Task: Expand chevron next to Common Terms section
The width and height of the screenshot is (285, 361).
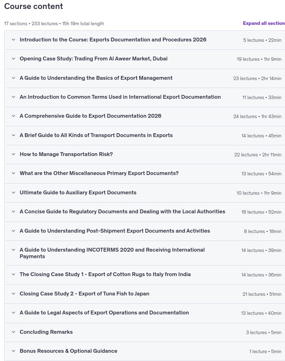Action: point(13,97)
